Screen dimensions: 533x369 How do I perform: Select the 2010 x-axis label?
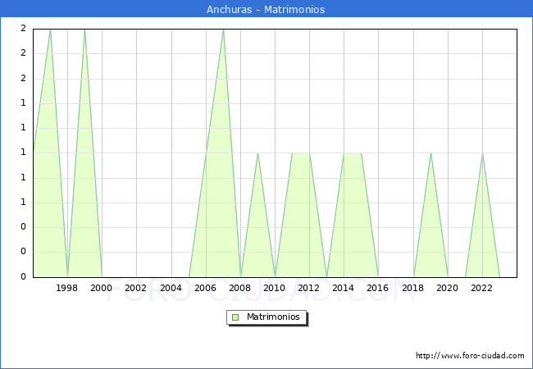tap(275, 288)
